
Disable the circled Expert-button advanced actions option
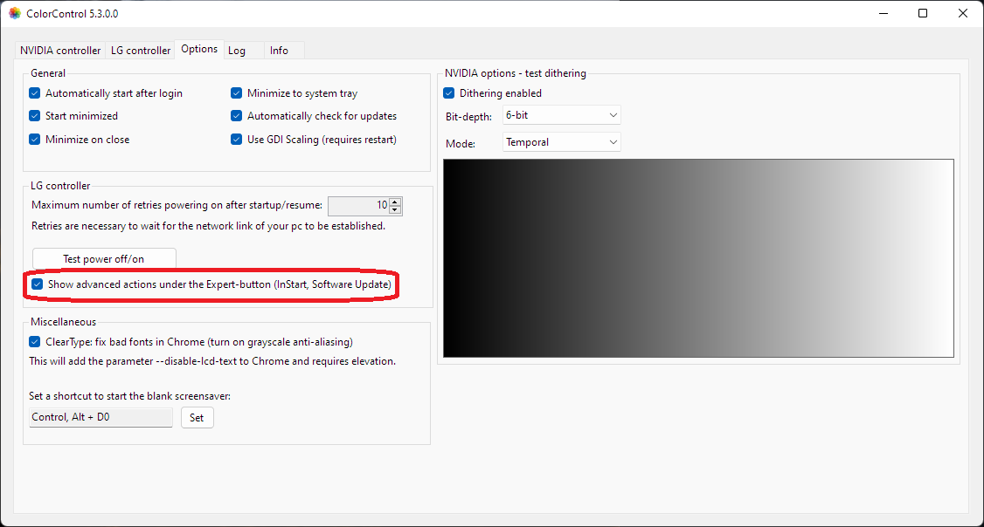pyautogui.click(x=37, y=284)
